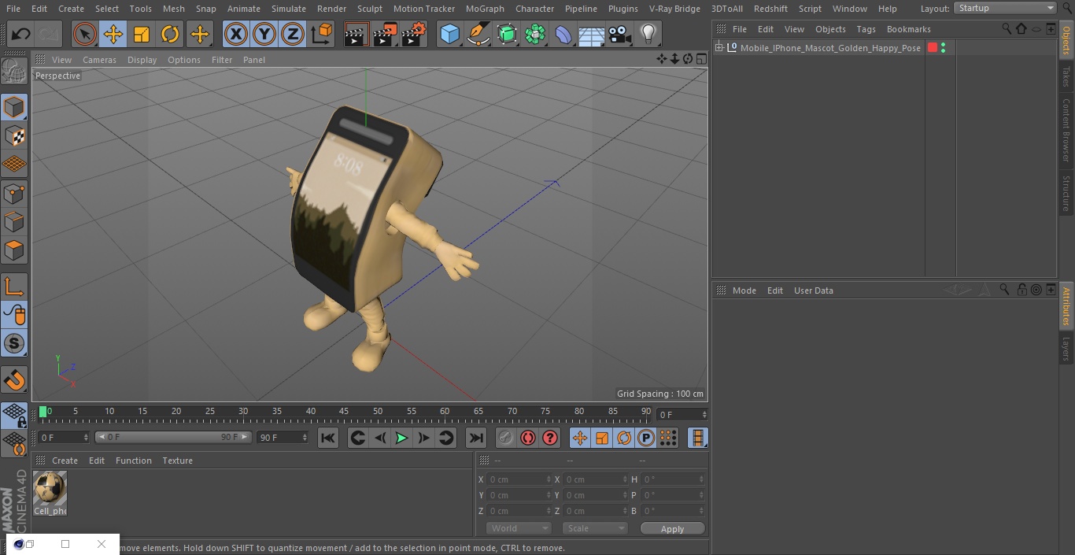Viewport: 1075px width, 555px height.
Task: Click the frame 45 mark on timeline
Action: tap(344, 412)
